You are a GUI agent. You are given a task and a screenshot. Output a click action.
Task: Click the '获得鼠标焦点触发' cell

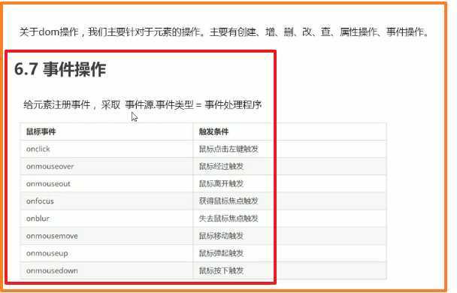tap(289, 201)
